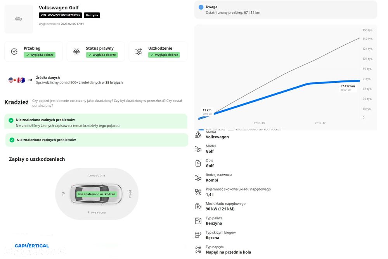Click the Opis document icon
The width and height of the screenshot is (388, 259).
pyautogui.click(x=198, y=163)
